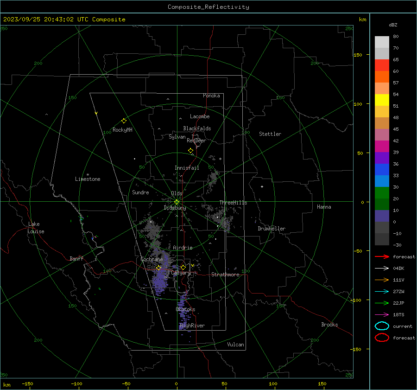Click the Ponoka label on the map
This screenshot has width=417, height=390.
point(211,96)
